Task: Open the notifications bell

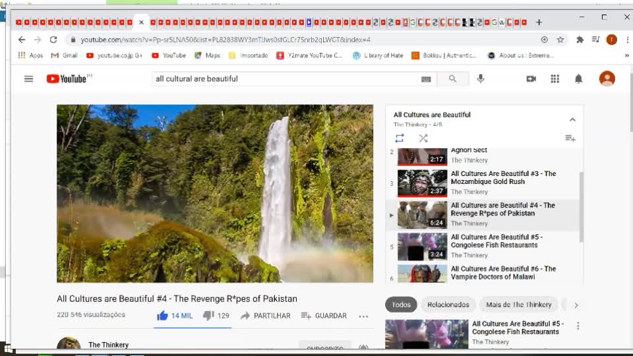Action: [x=578, y=78]
